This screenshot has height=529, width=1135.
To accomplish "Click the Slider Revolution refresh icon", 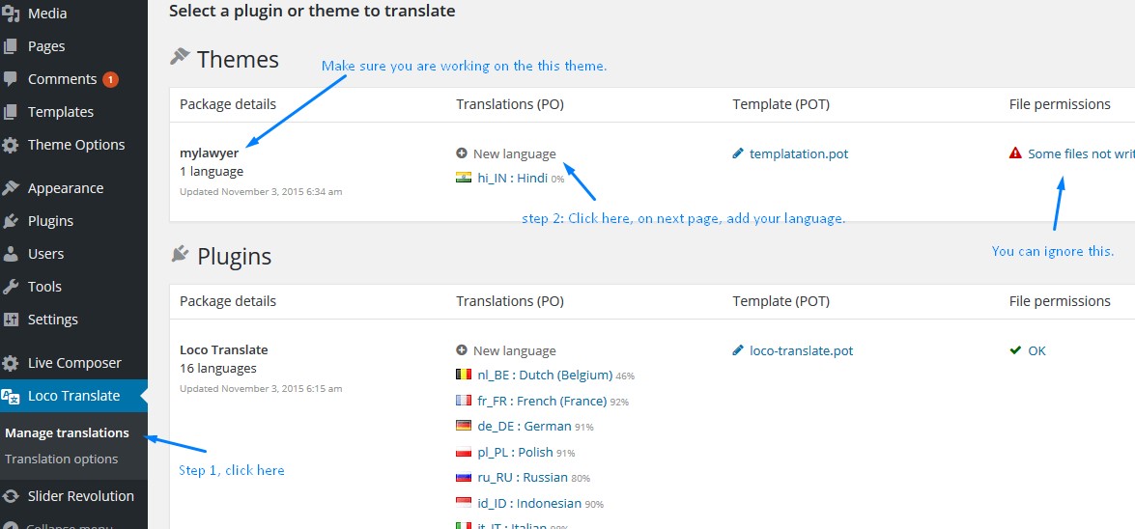I will pyautogui.click(x=11, y=496).
